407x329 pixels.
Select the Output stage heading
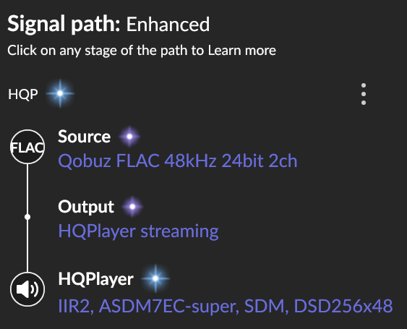click(86, 207)
